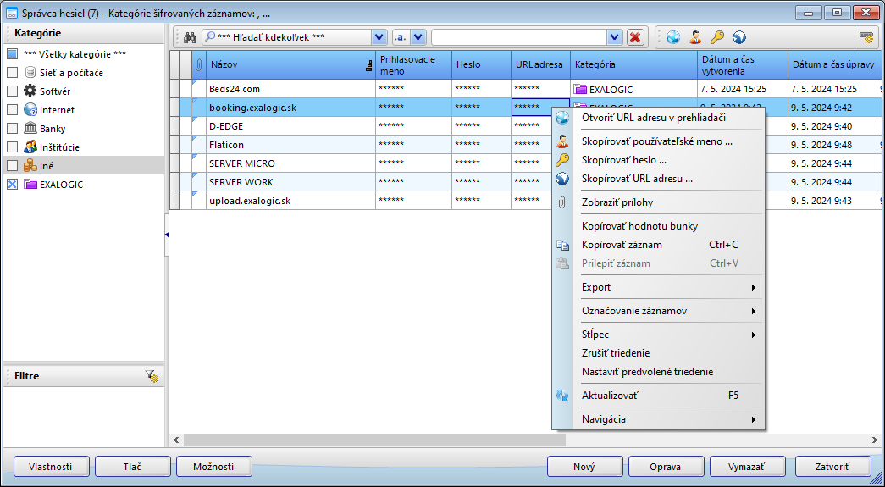The width and height of the screenshot is (885, 487).
Task: Check the Banky category checkbox
Action: point(13,128)
